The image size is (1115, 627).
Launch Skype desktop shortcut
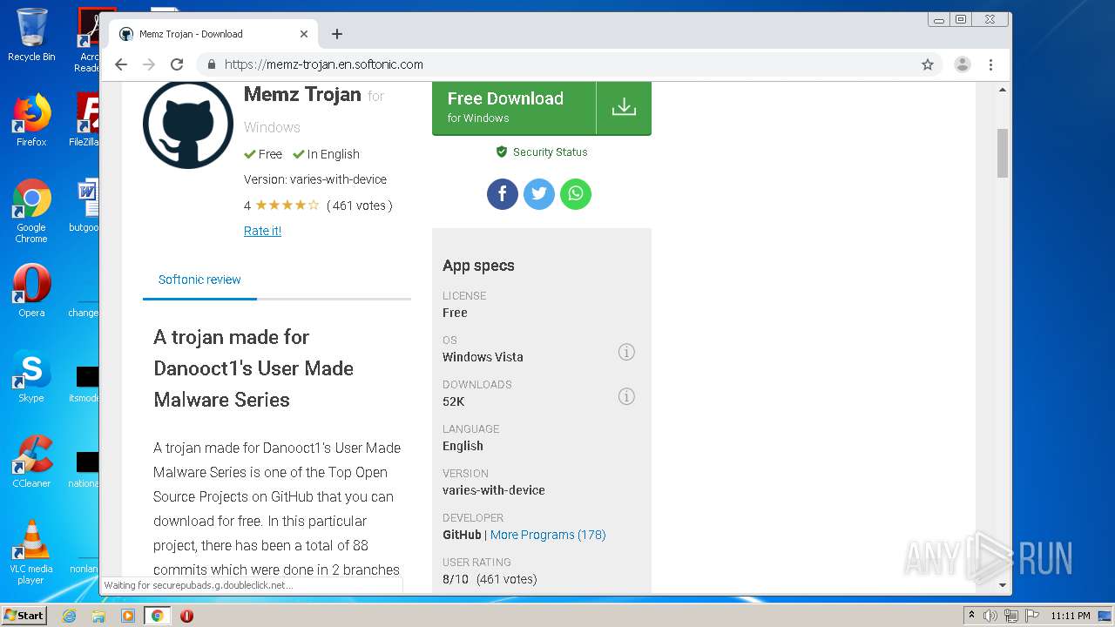coord(31,376)
